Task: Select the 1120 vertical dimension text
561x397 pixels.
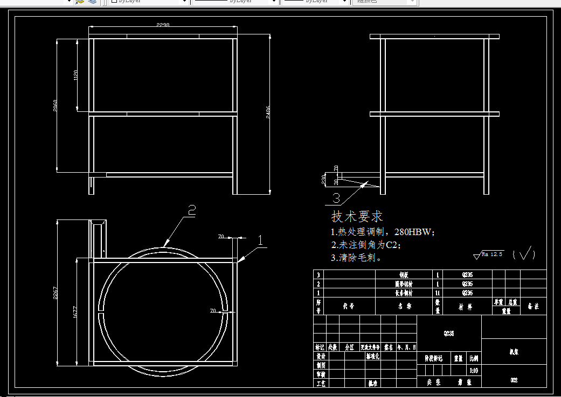Action: tap(75, 75)
